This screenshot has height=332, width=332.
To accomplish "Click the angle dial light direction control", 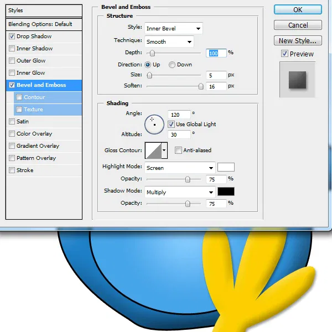I will point(154,124).
